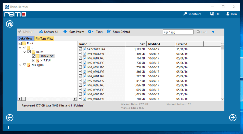Switch to the Data View tab
This screenshot has width=243, height=134.
pos(25,38)
